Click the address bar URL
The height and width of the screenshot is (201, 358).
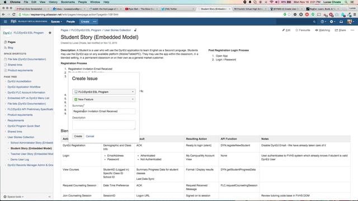click(70, 15)
